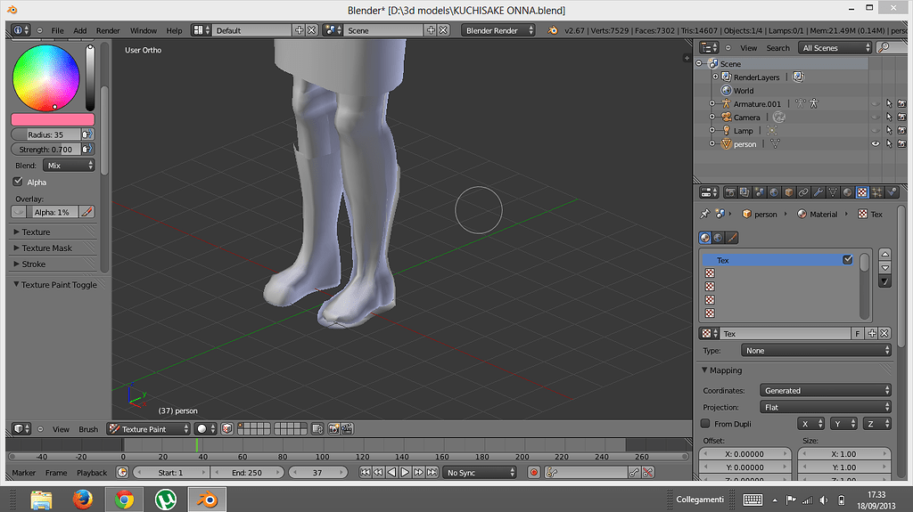This screenshot has width=913, height=512.
Task: Open the Add menu
Action: pyautogui.click(x=79, y=30)
